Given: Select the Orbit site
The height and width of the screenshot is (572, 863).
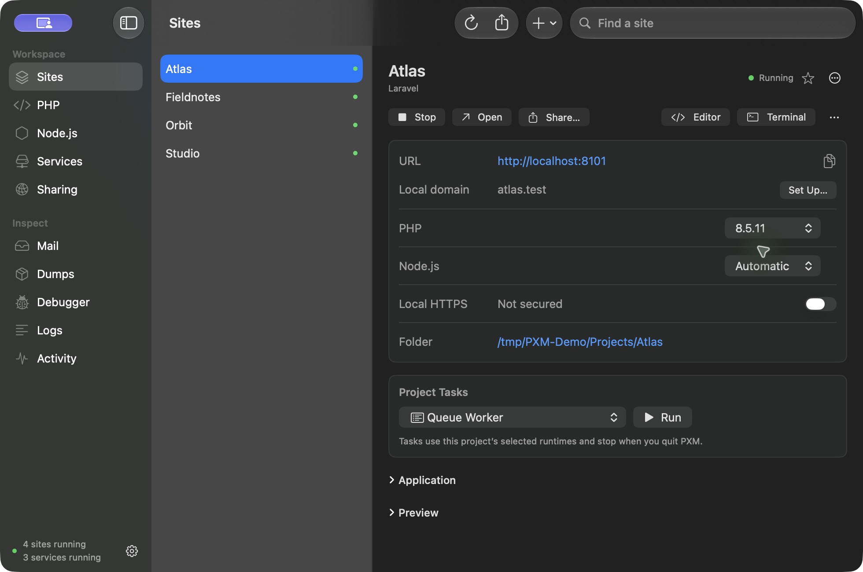Looking at the screenshot, I should click(262, 125).
